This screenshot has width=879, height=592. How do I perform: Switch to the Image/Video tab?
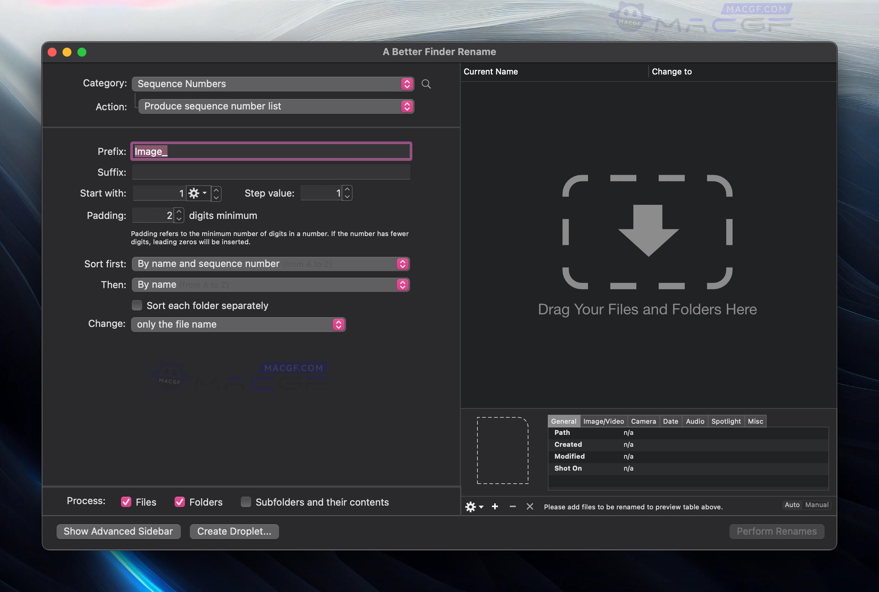603,421
